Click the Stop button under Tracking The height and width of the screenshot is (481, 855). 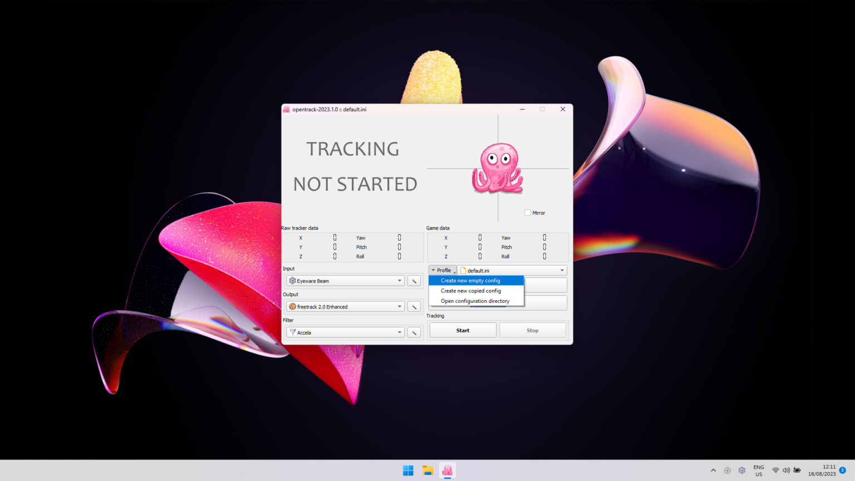coord(532,330)
